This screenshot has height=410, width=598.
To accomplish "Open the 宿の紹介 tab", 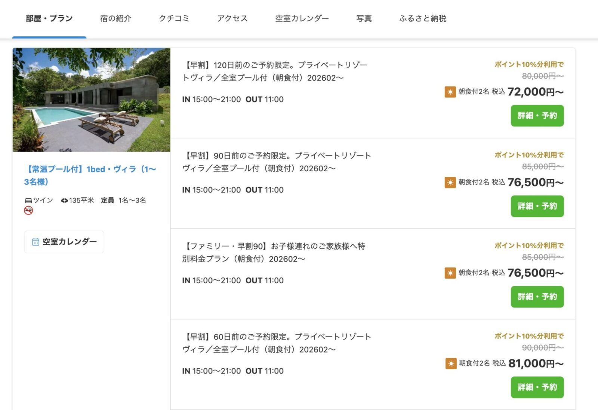I will click(115, 18).
